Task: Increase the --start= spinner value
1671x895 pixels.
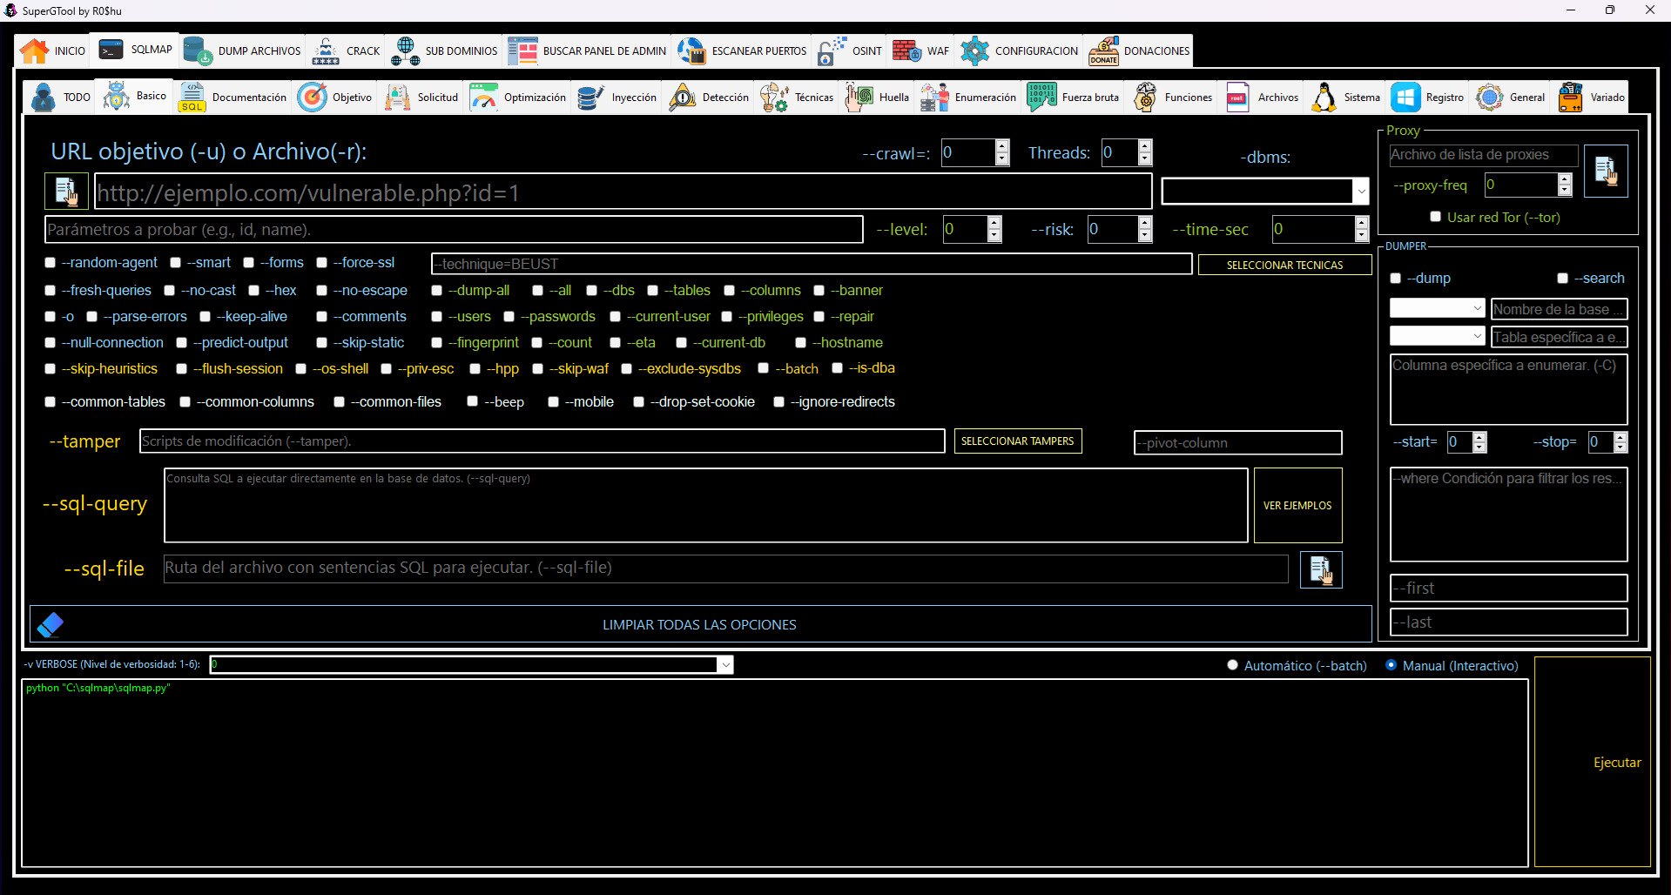Action: pos(1479,437)
